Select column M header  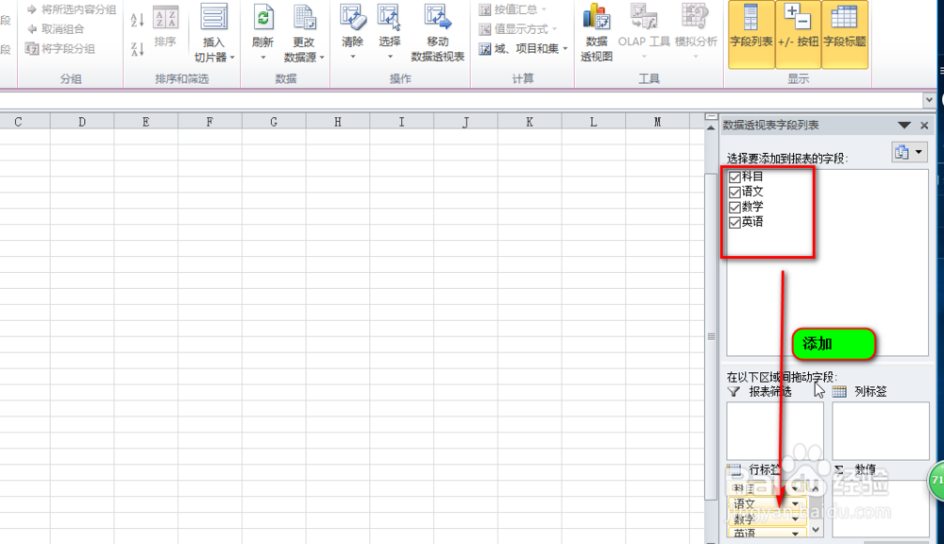657,122
